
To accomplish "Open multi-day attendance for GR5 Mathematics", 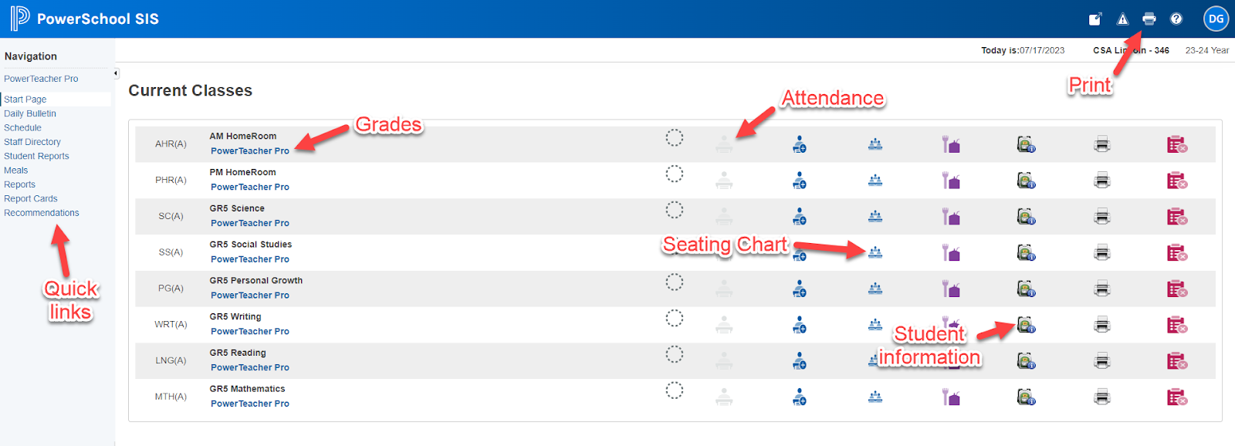I will (x=800, y=397).
